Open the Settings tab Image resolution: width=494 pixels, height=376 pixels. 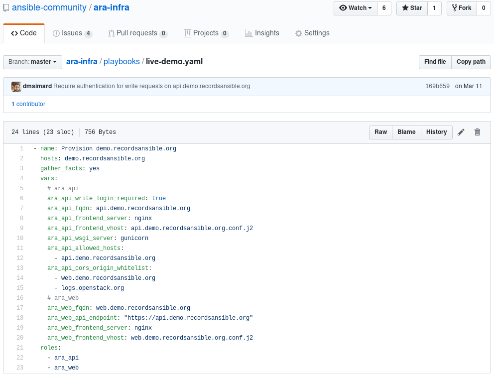pyautogui.click(x=312, y=33)
